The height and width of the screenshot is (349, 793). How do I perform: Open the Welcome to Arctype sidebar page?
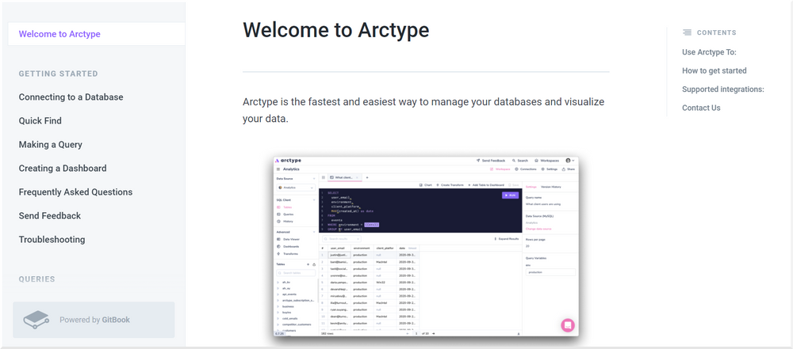96,34
